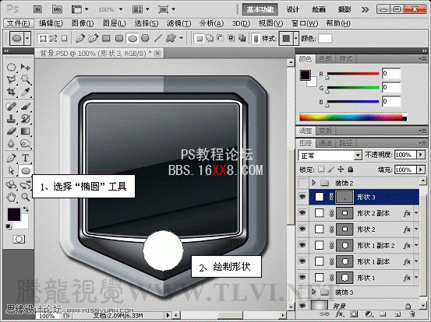
Task: Select the History Brush tool
Action: point(26,119)
